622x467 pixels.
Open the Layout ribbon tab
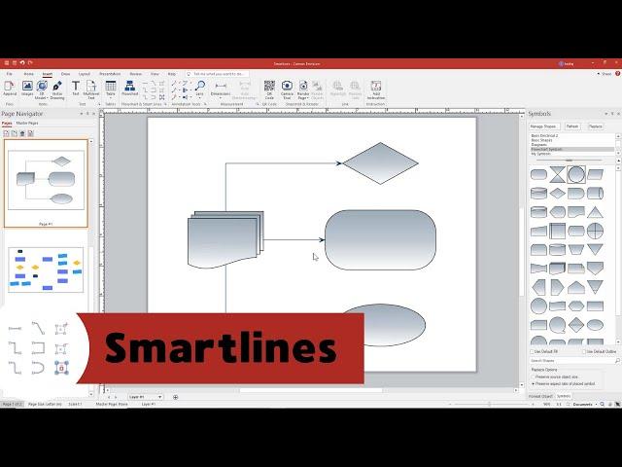pos(85,74)
